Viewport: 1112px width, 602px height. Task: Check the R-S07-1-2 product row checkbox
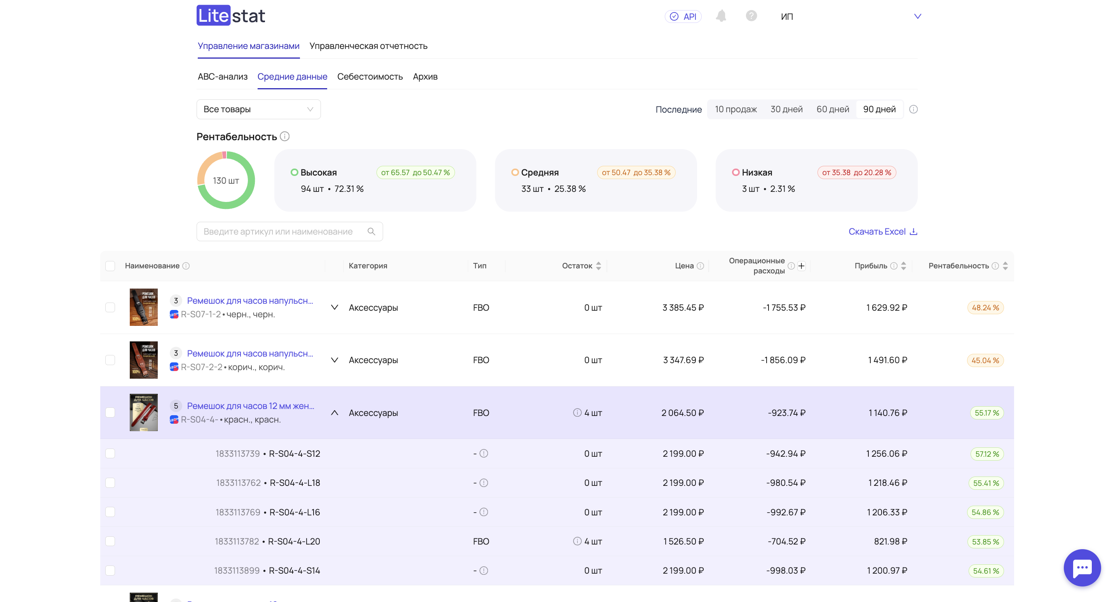click(110, 307)
